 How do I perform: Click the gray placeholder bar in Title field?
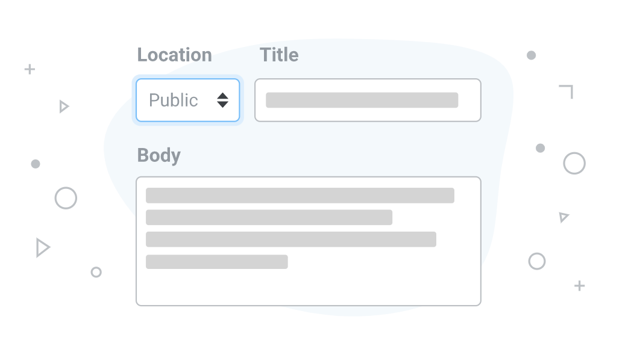point(362,100)
